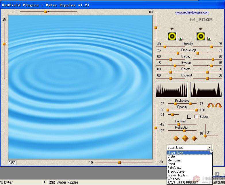Click the bottom horizontal slider handle below preview
This screenshot has height=185, width=225.
pos(119,162)
